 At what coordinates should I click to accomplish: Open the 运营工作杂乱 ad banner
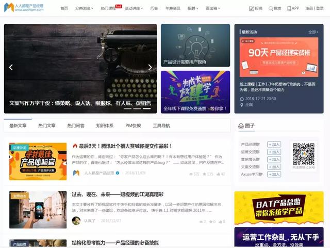coord(279,237)
